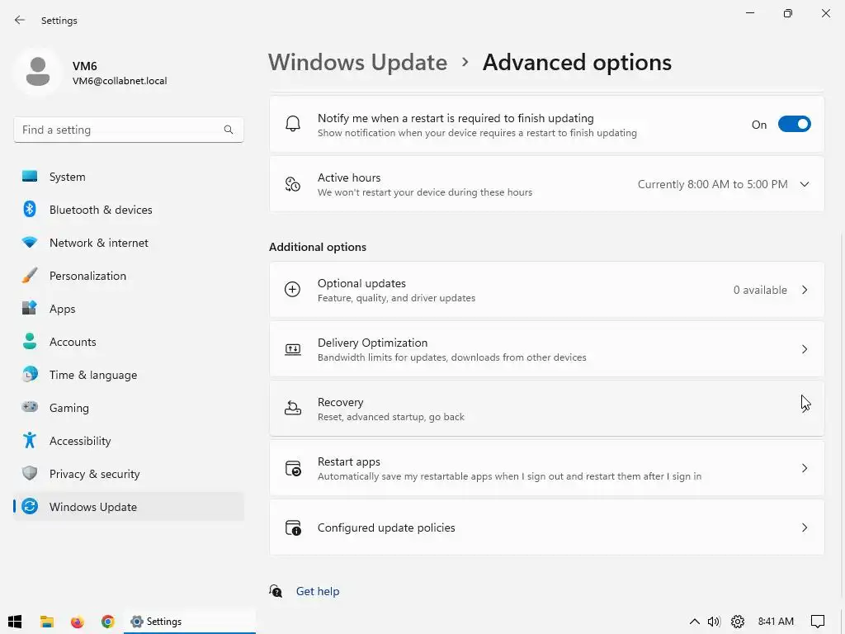
Task: Click the Optional updates plus icon
Action: pos(293,290)
